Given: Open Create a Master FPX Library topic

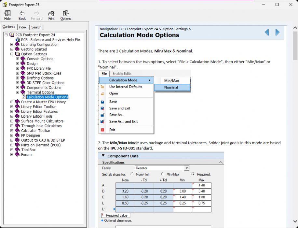Looking at the screenshot, I should pos(43,102).
